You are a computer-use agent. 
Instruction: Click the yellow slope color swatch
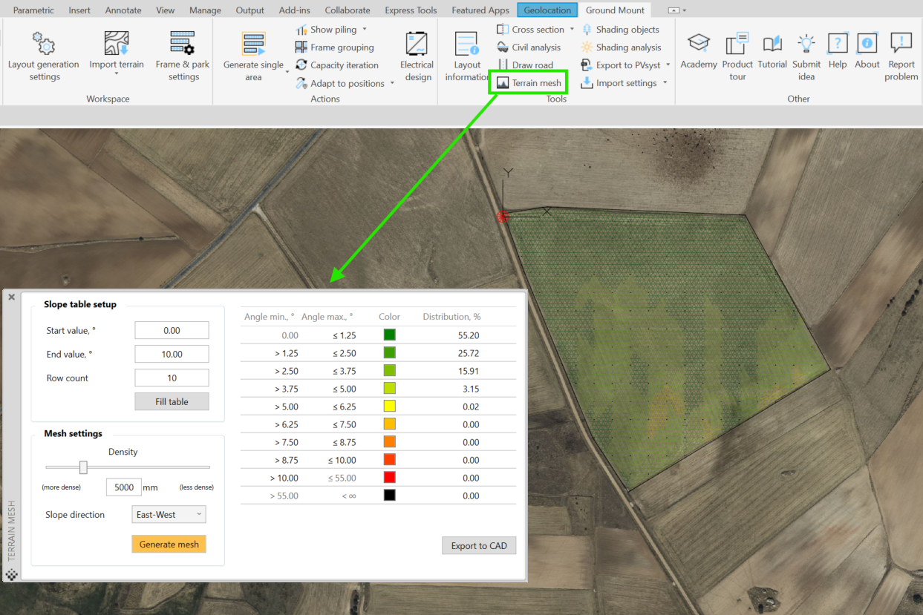[389, 407]
